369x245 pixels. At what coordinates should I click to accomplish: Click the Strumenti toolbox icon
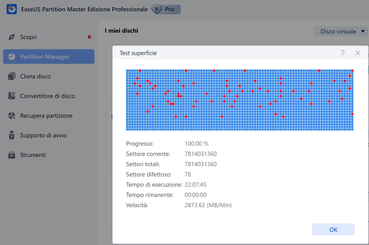12,155
